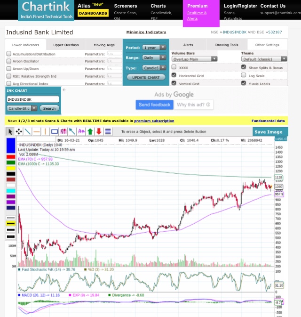Enable the Accumulation/Distribution indicator checkbox

click(x=9, y=54)
